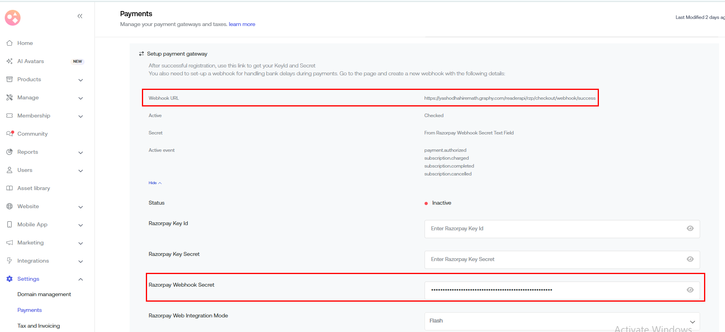Collapse the sidebar with double-chevron icon
This screenshot has height=332, width=725.
[x=80, y=16]
